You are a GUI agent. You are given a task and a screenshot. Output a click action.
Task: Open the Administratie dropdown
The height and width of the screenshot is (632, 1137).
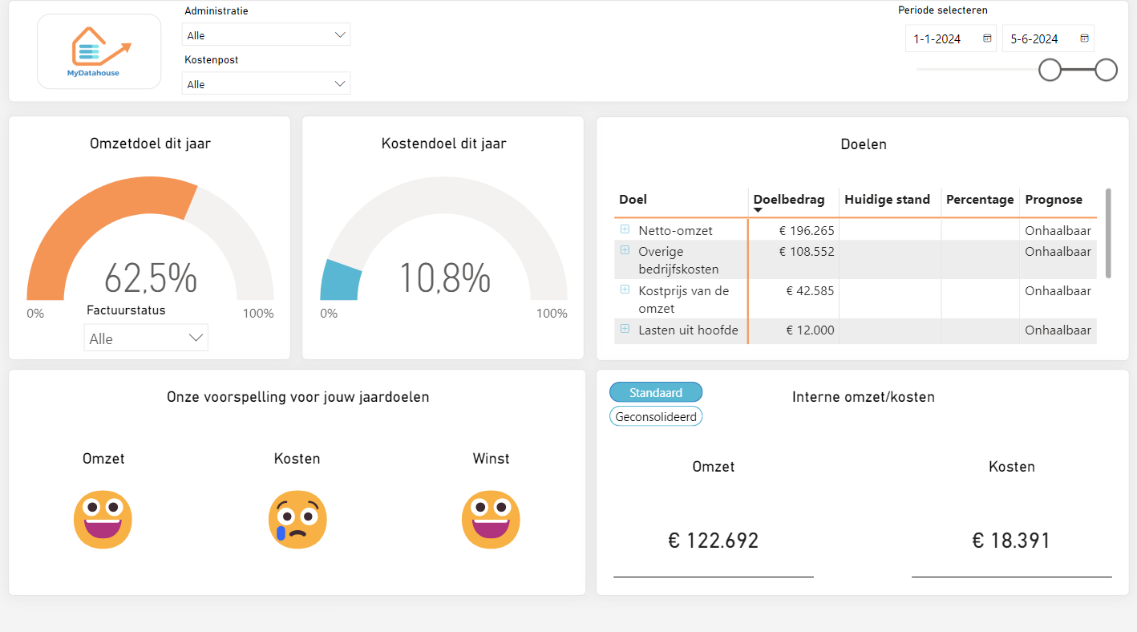(266, 35)
